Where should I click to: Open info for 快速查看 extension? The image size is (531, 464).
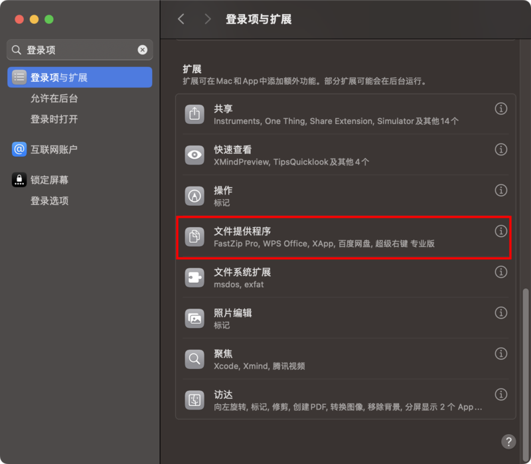[501, 150]
